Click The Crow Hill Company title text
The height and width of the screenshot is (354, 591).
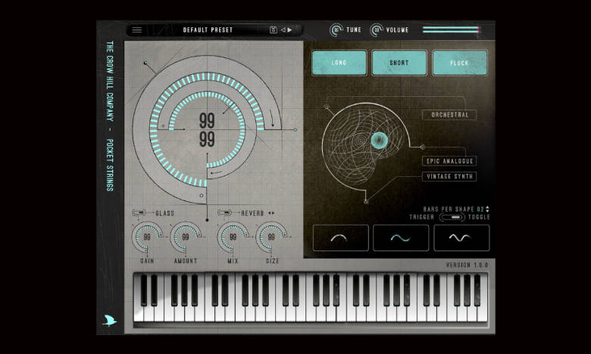click(x=110, y=81)
